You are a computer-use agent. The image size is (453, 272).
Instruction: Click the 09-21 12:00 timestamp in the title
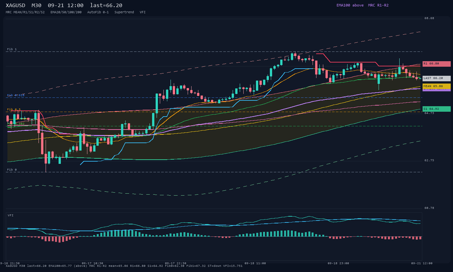click(66, 5)
